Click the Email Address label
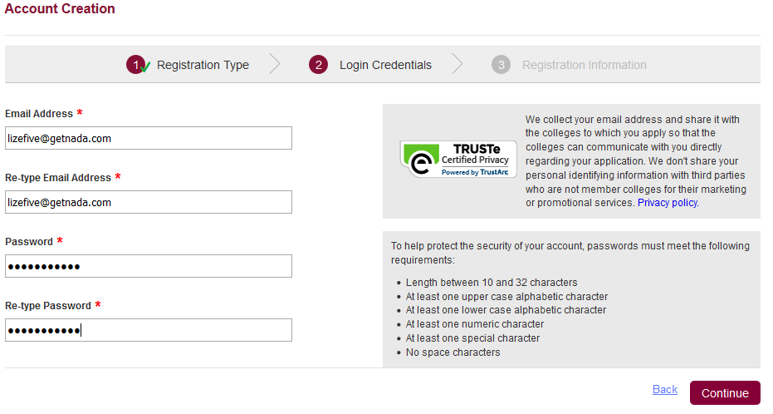The image size is (773, 414). (x=39, y=114)
